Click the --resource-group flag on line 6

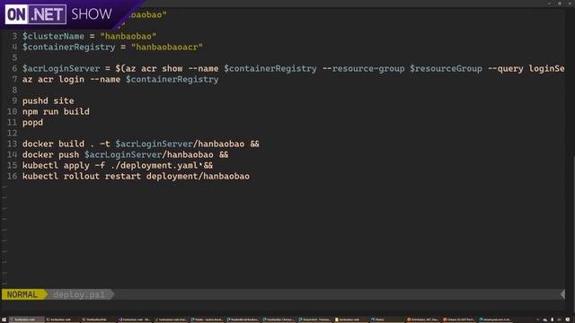(x=363, y=68)
